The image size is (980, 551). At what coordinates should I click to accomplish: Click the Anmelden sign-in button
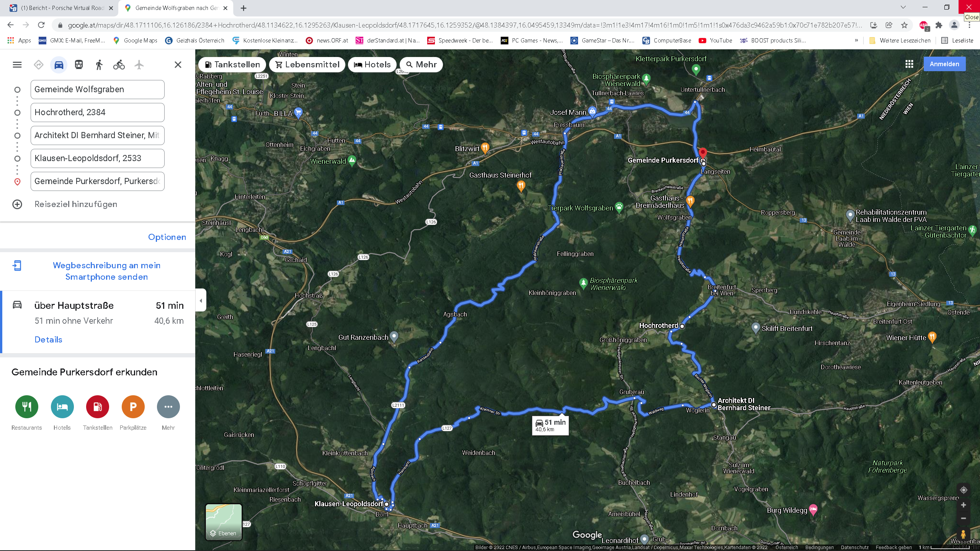[944, 64]
